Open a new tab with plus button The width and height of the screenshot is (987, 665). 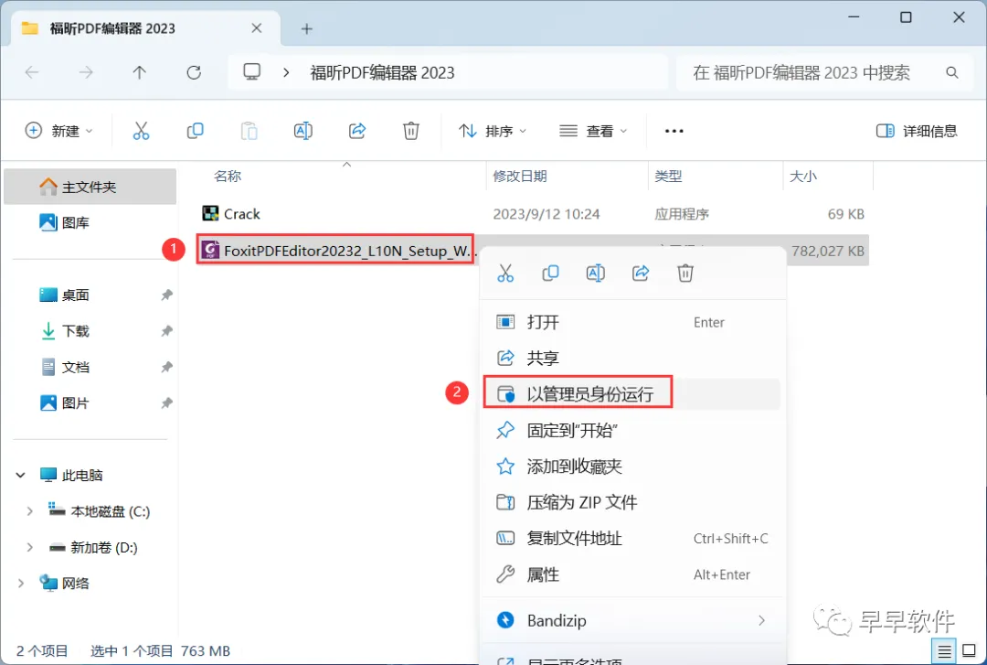(306, 28)
